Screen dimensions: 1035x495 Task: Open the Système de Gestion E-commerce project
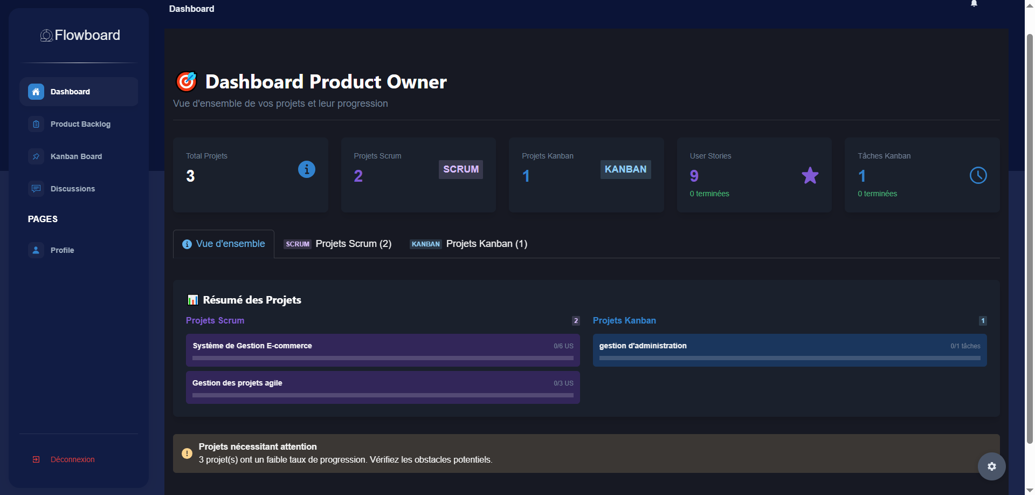[x=383, y=350]
